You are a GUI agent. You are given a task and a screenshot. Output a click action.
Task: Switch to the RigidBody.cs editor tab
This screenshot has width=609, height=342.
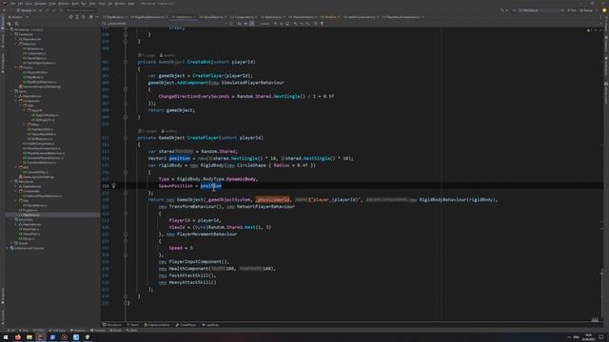pos(115,17)
